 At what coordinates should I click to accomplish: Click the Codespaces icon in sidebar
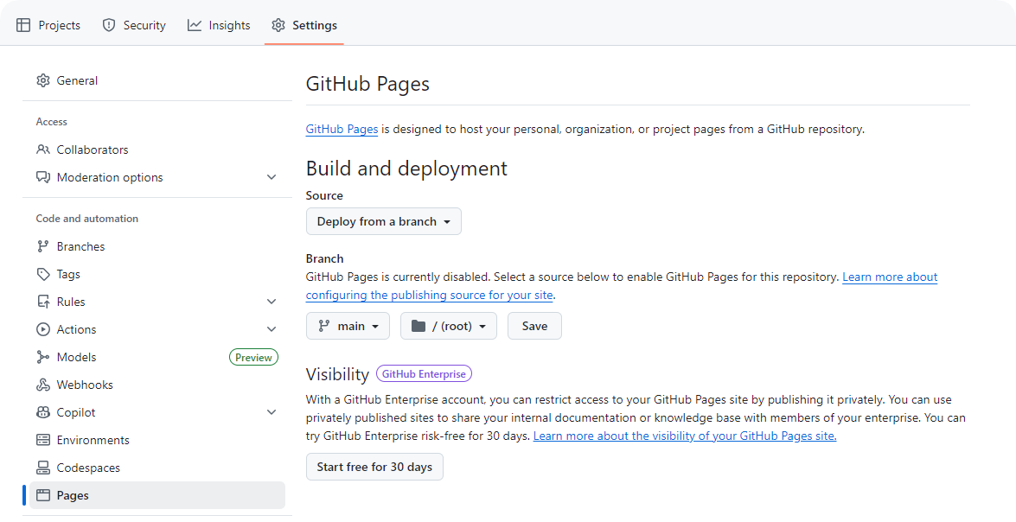(43, 468)
